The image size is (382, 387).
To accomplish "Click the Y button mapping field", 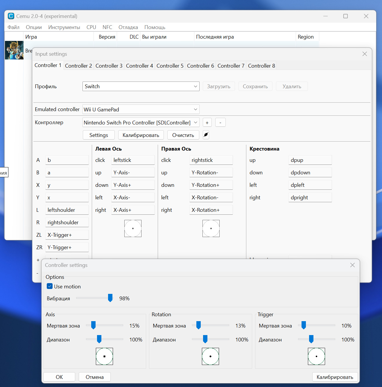I will coord(67,197).
